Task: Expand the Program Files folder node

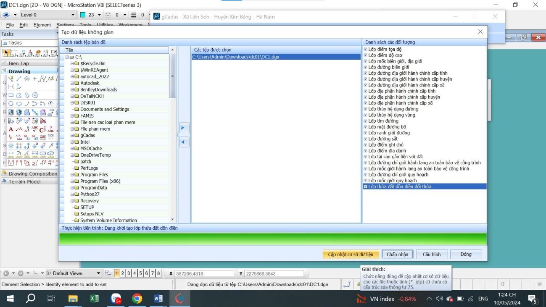Action: 72,175
